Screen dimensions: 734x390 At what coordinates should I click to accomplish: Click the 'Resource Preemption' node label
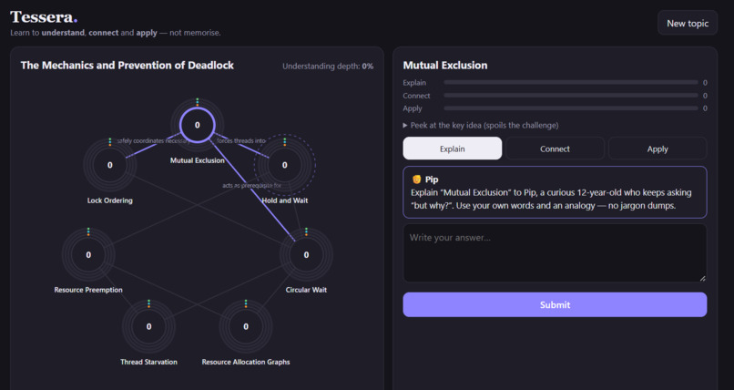tap(88, 290)
